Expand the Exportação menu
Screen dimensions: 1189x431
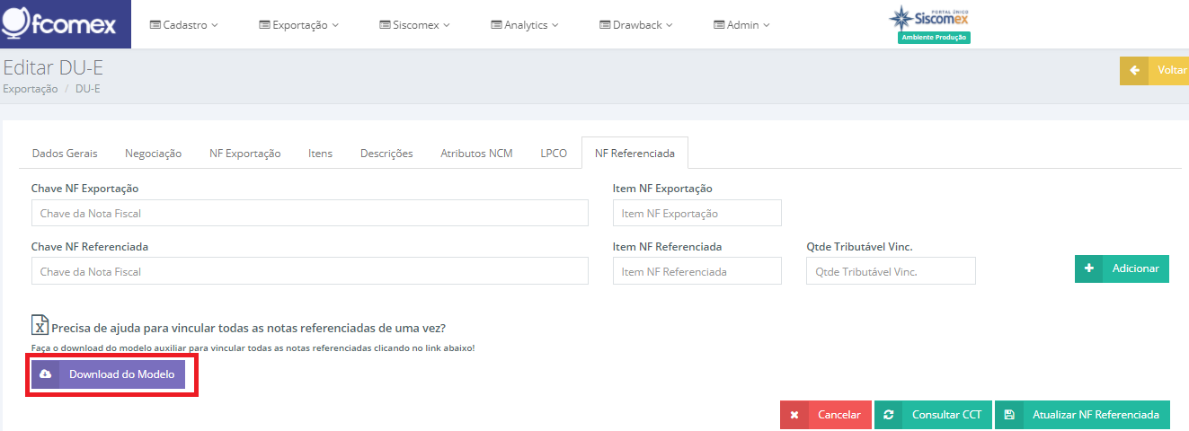(299, 25)
